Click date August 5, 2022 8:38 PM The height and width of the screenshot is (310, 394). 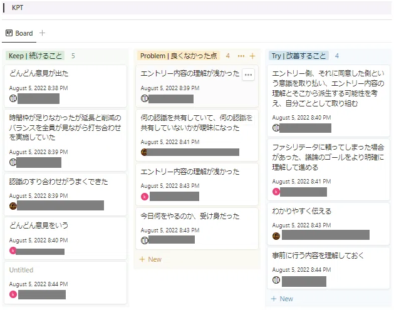pos(38,88)
